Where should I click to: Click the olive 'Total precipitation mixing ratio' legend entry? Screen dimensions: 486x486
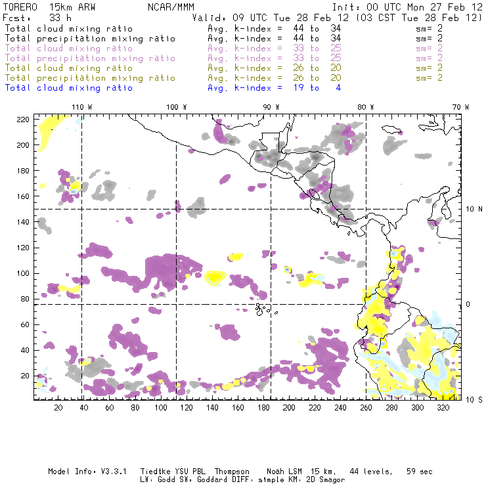click(x=90, y=78)
